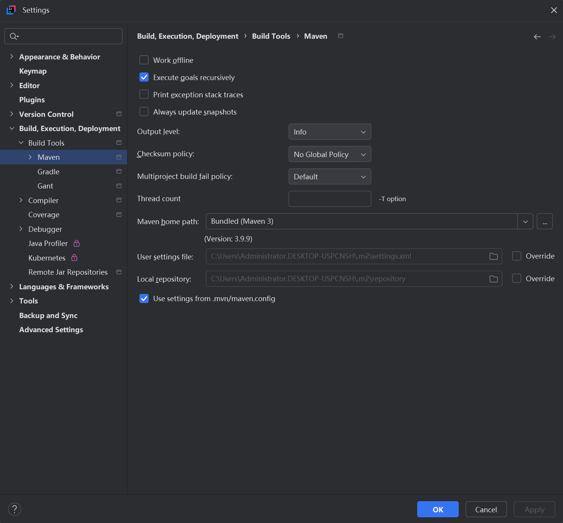Expand Version Control node

click(11, 114)
